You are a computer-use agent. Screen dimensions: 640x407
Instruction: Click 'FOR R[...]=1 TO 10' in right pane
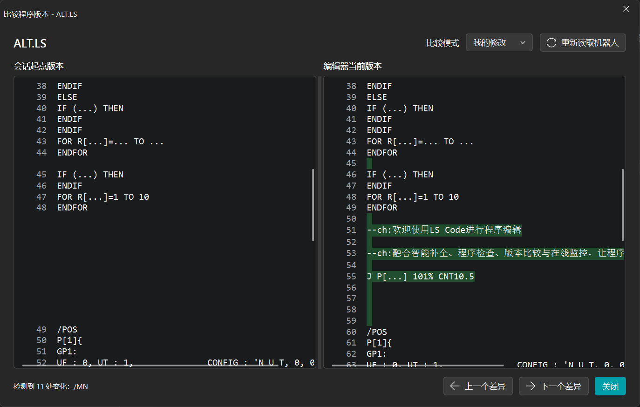413,197
